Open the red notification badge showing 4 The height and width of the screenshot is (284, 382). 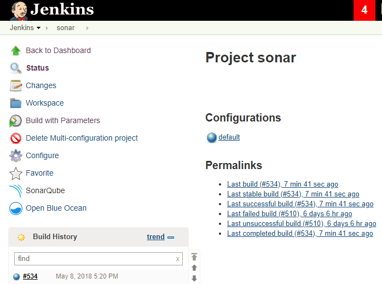tap(364, 10)
